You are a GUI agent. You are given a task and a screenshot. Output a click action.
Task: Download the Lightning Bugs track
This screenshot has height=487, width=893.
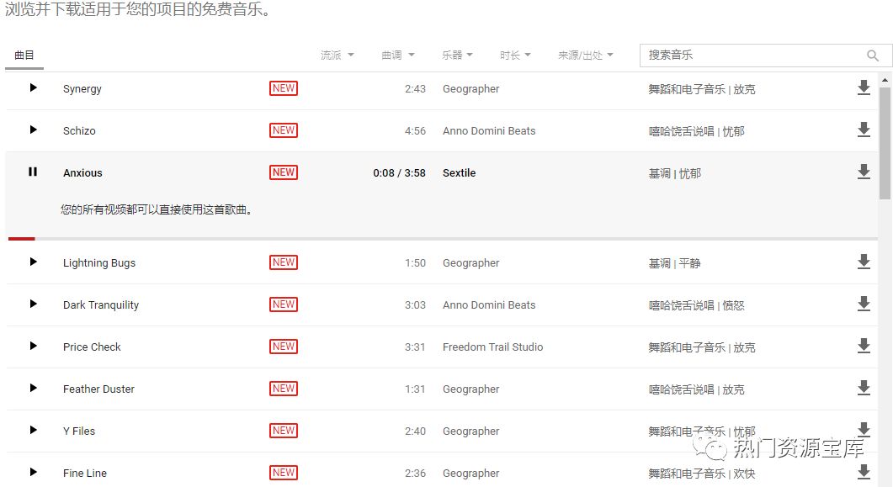click(x=864, y=262)
